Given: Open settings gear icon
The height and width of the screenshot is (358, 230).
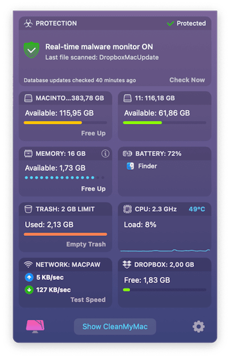Looking at the screenshot, I should click(x=199, y=327).
